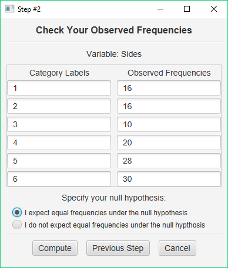Click the app icon in title bar
Viewport: 228px width, 268px height.
coord(9,9)
